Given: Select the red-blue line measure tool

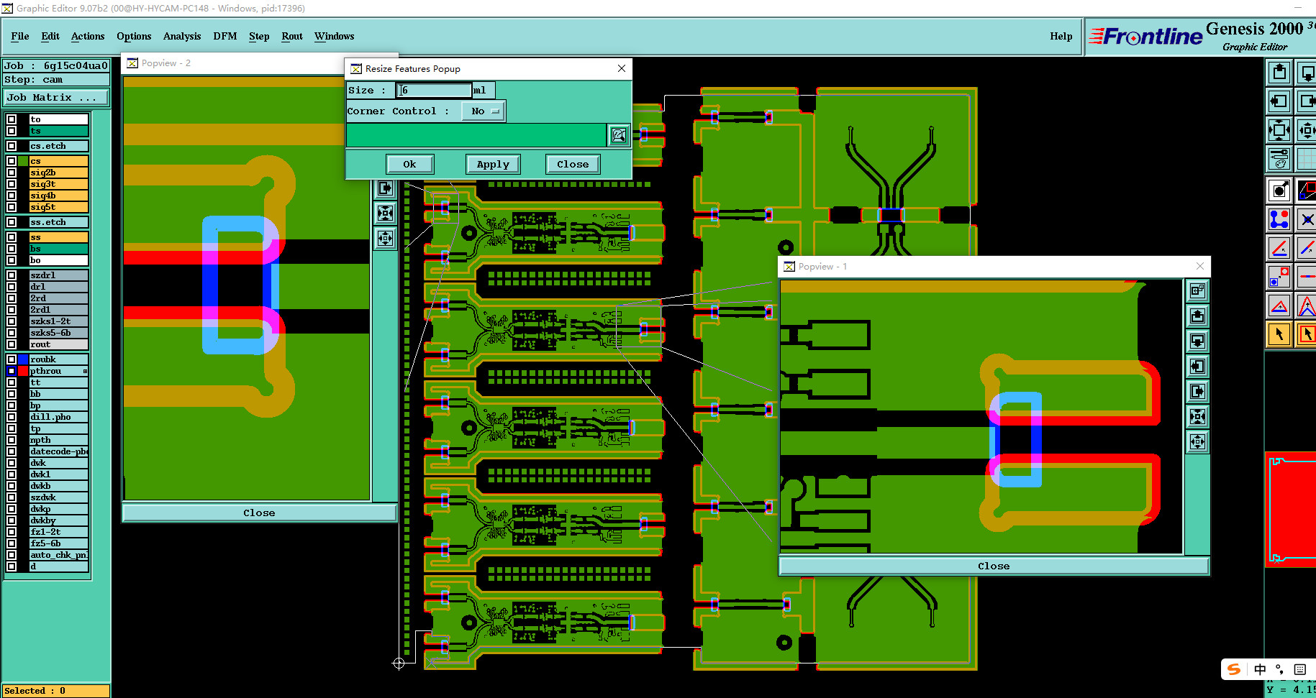Looking at the screenshot, I should tap(1279, 248).
